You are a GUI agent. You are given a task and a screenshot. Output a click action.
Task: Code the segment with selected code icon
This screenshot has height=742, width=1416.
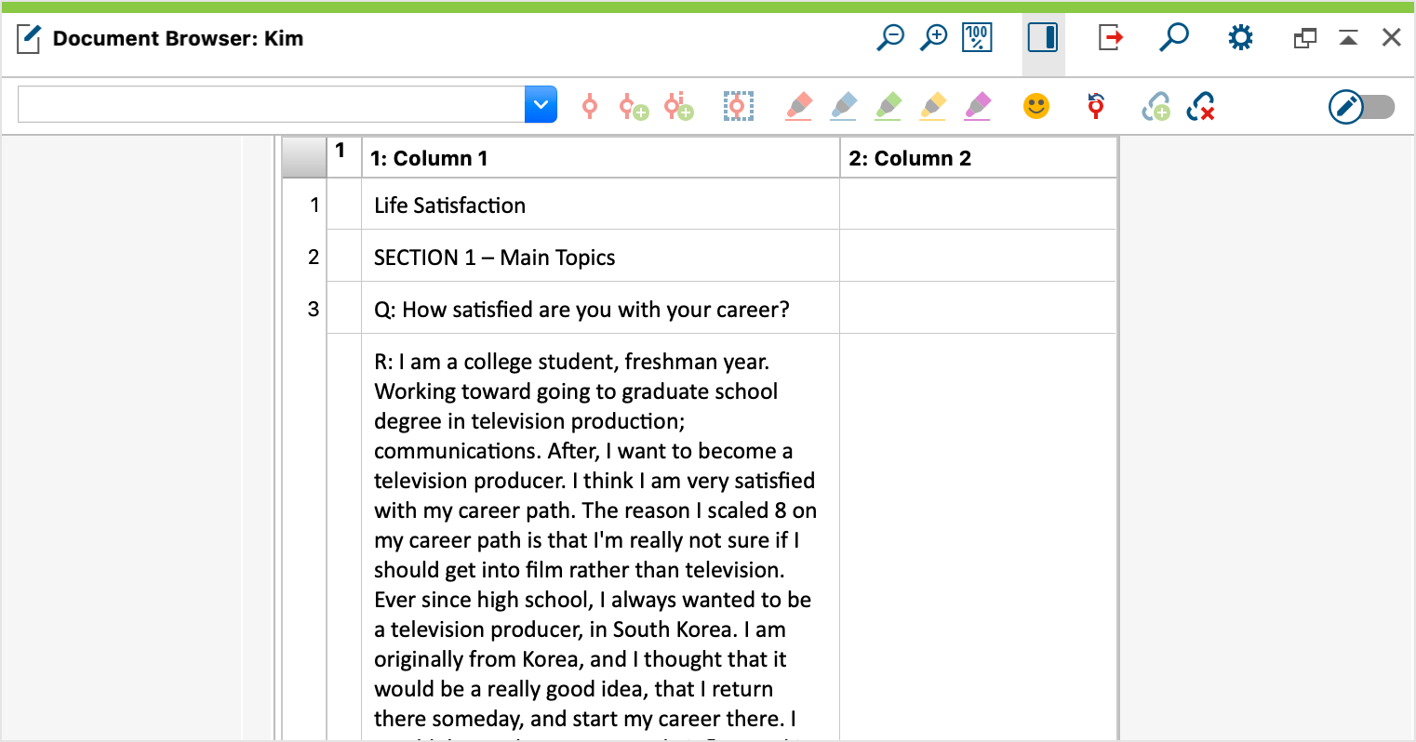click(x=590, y=106)
